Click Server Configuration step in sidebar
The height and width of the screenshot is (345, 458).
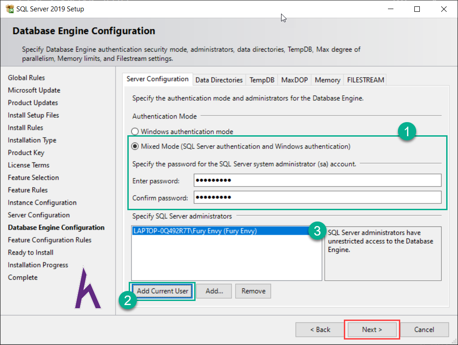39,215
